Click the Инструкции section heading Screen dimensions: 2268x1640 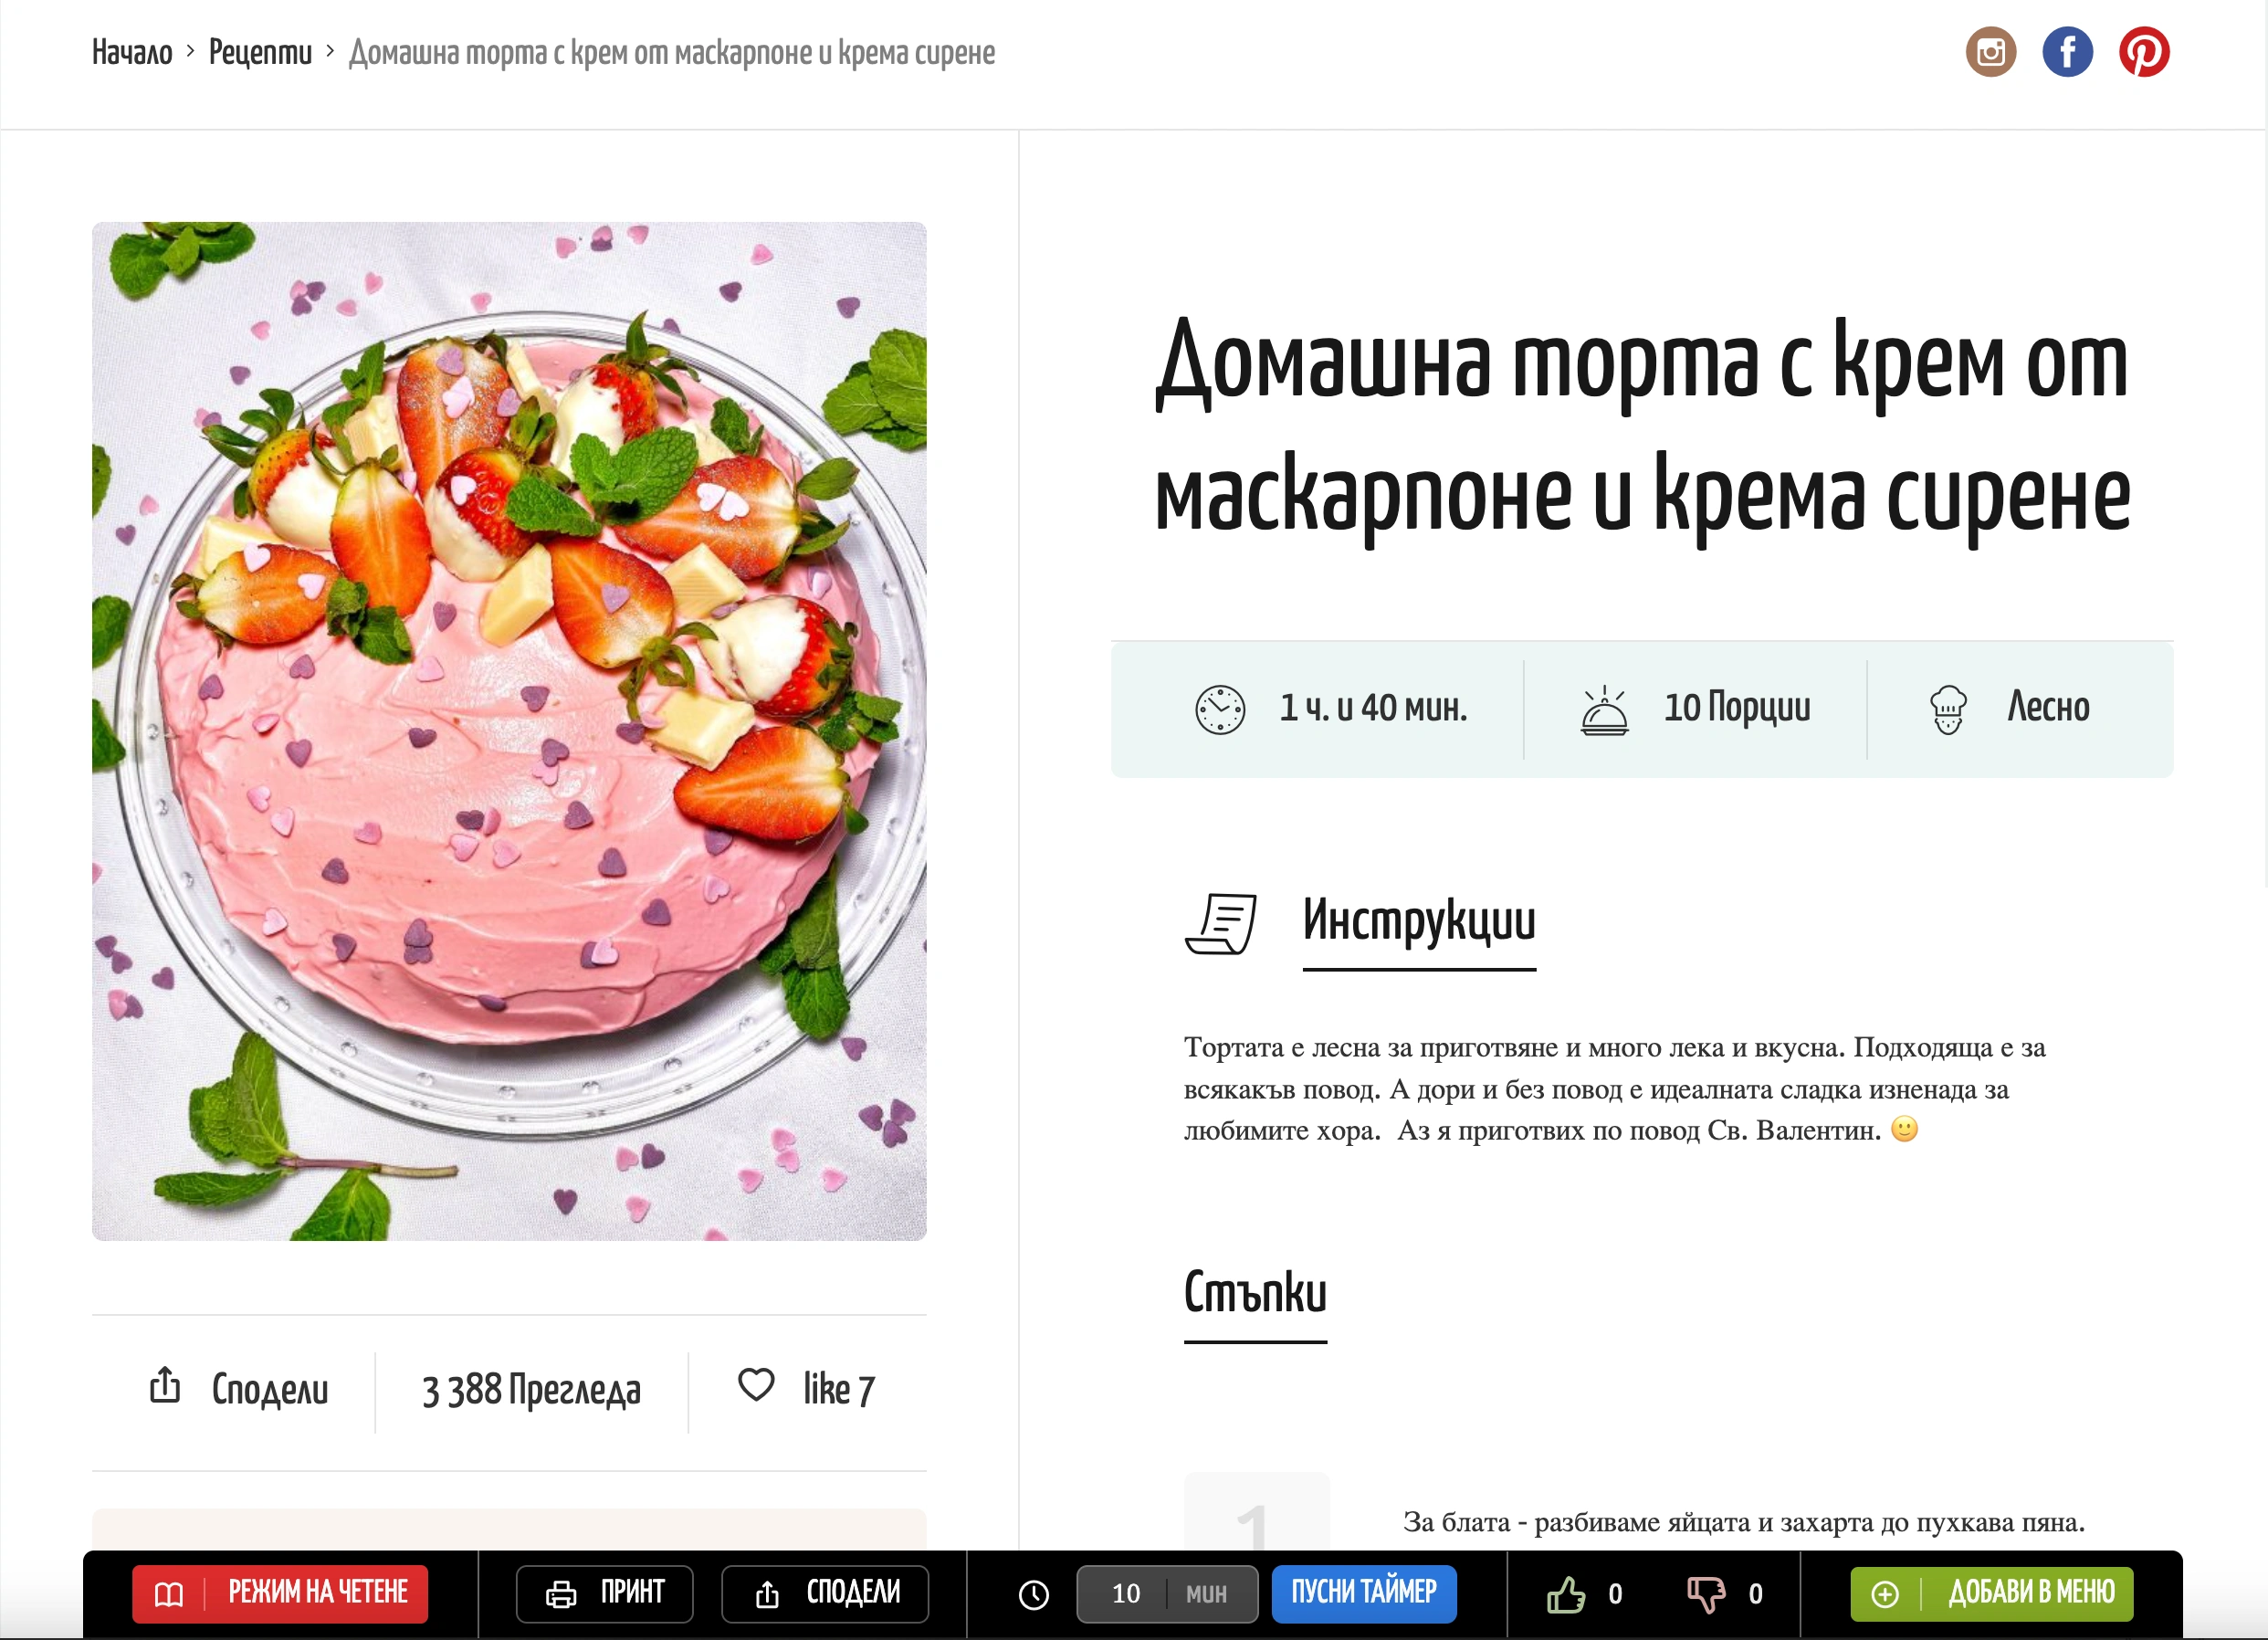point(1419,921)
